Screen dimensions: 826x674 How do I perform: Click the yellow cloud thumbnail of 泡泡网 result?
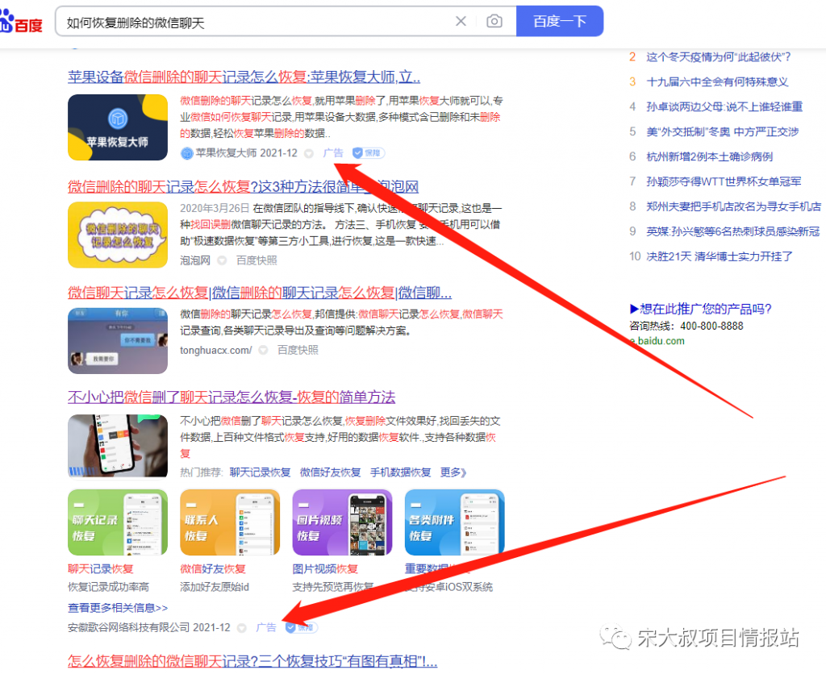coord(118,235)
